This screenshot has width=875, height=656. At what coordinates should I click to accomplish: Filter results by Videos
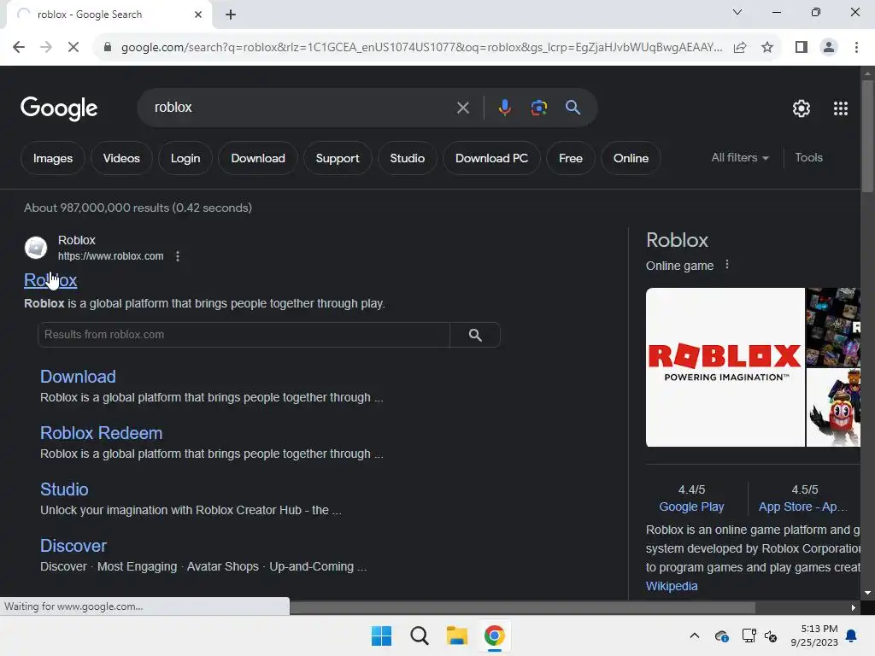click(121, 158)
